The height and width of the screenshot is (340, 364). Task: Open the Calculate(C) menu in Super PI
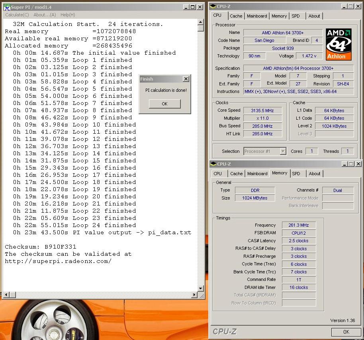coord(17,15)
